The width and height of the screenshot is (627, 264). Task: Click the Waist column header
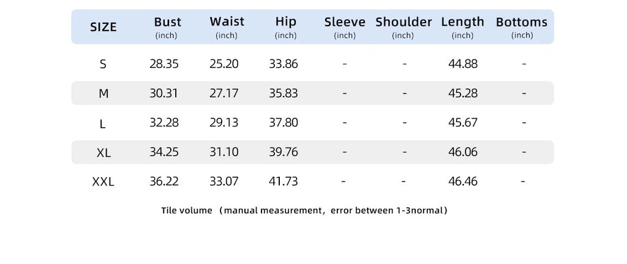pos(227,22)
